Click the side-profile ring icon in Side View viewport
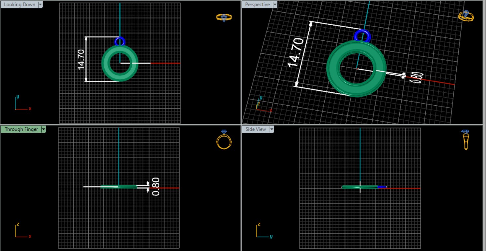Screen dimensions: 486x251 (x=465, y=140)
